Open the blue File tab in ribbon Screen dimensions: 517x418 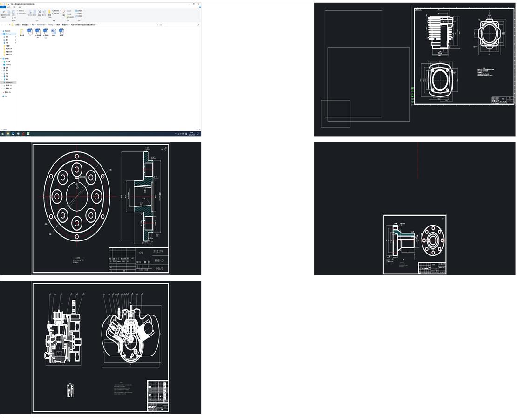point(3,7)
